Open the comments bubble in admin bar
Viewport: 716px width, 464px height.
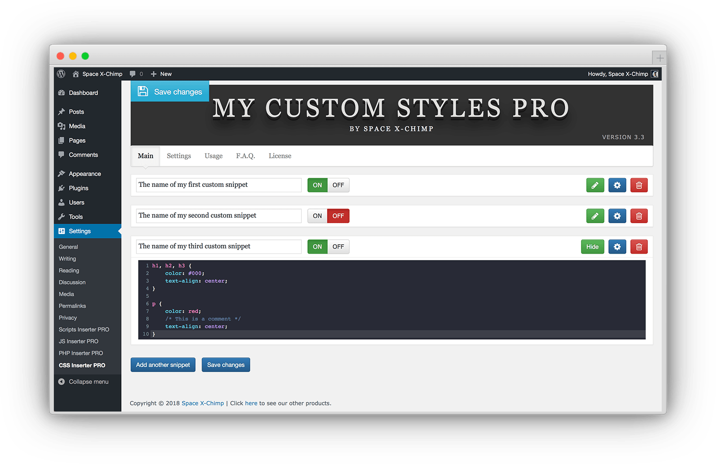[x=132, y=74]
